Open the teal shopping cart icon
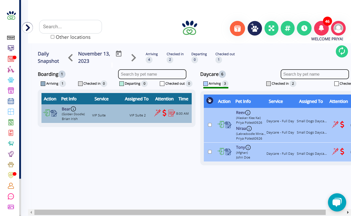The height and width of the screenshot is (216, 351). click(x=11, y=143)
